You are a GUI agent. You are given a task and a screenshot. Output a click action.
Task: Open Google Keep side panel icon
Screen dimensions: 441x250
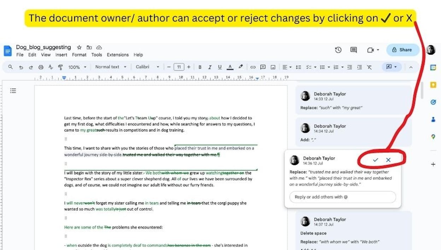click(433, 85)
